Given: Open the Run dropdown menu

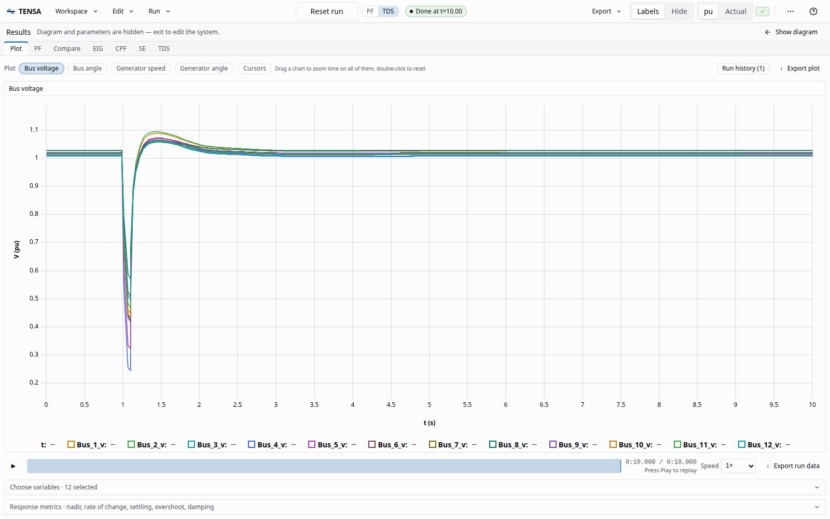Looking at the screenshot, I should pos(159,11).
